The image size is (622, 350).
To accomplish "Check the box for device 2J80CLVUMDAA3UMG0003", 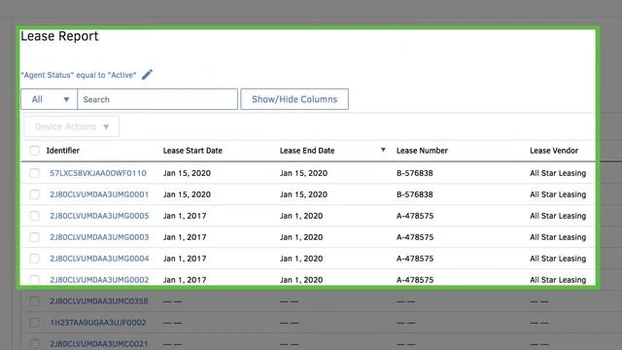I will [x=35, y=237].
